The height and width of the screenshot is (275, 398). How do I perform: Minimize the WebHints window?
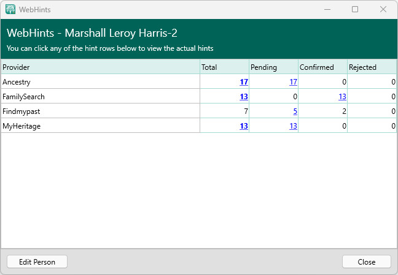[x=327, y=9]
